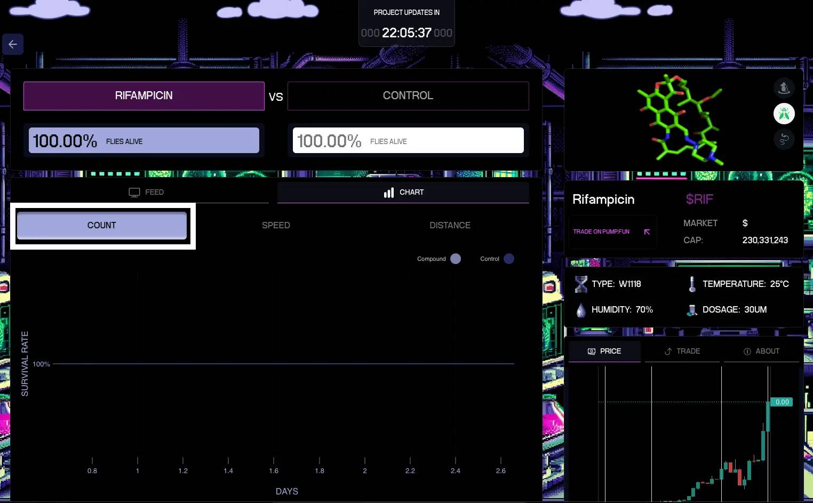Viewport: 813px width, 503px height.
Task: Select the fly organism icon
Action: (x=784, y=114)
